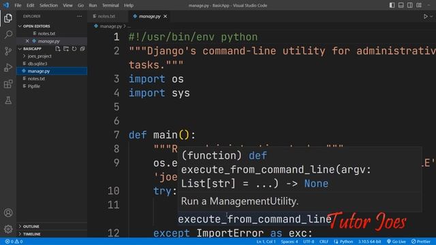Select interpreter 3.10.5 64-bit
This screenshot has width=436, height=245.
pyautogui.click(x=369, y=242)
